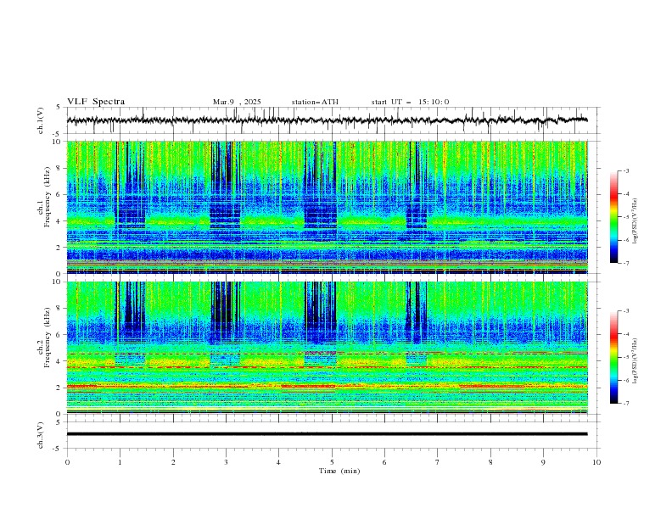Image resolution: width=672 pixels, height=519 pixels.
Task: Click time axis tick label "7"
Action: [438, 462]
